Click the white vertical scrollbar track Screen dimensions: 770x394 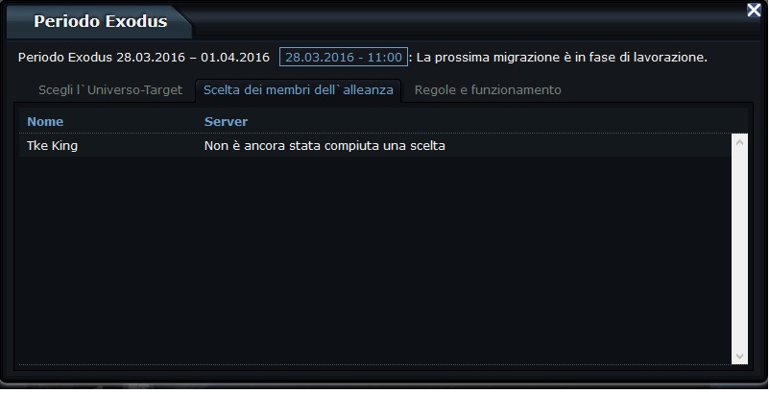click(x=739, y=249)
